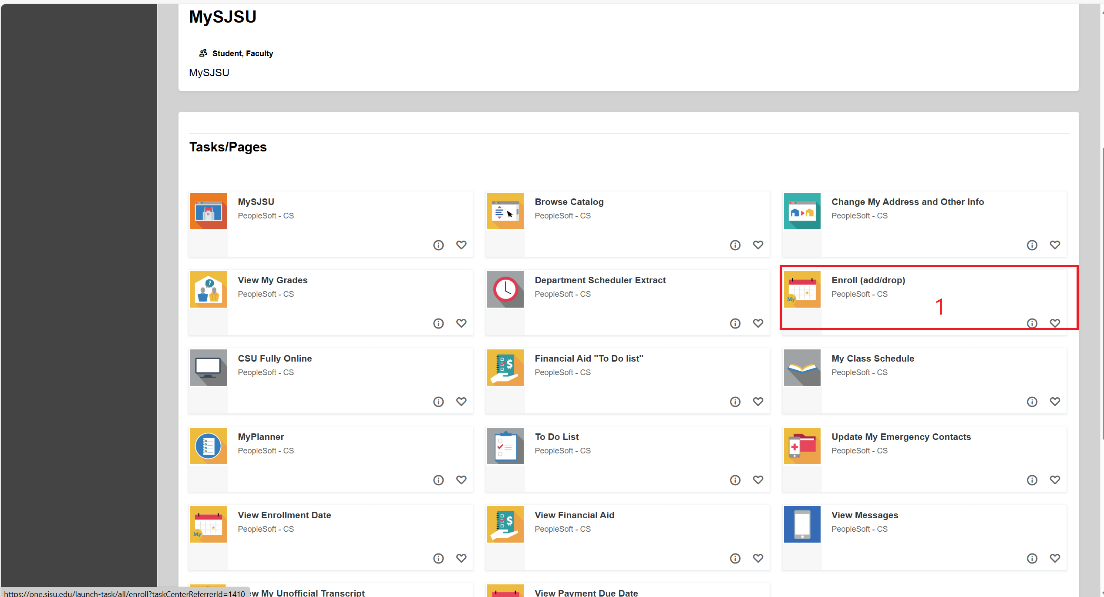Screen dimensions: 1104x597
Task: Open the View Enrollment Date link
Action: [284, 515]
